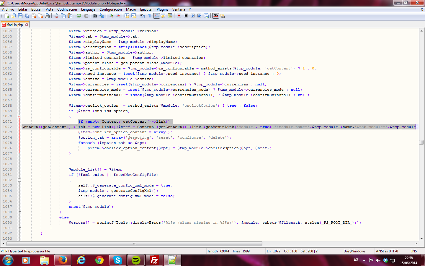This screenshot has width=425, height=266.
Task: Click the horizontal scrollbar thumb
Action: click(134, 244)
